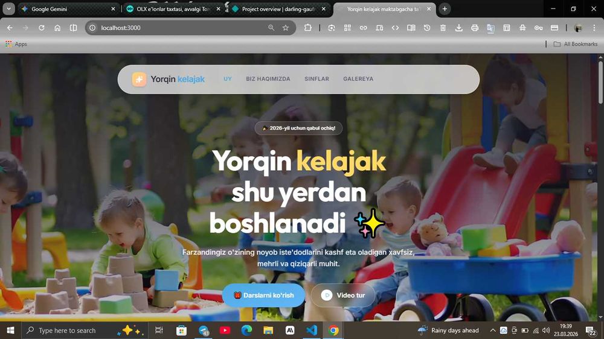Click the Google Translate toolbar icon
This screenshot has width=604, height=339.
pos(490,28)
